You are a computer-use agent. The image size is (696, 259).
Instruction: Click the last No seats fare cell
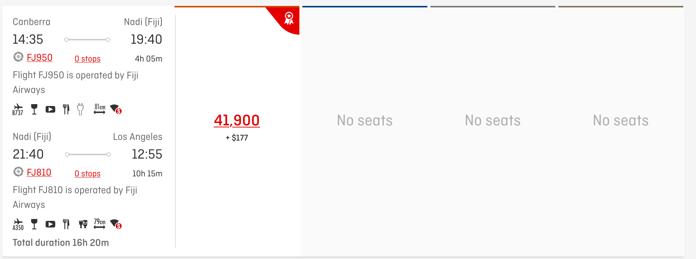point(621,121)
